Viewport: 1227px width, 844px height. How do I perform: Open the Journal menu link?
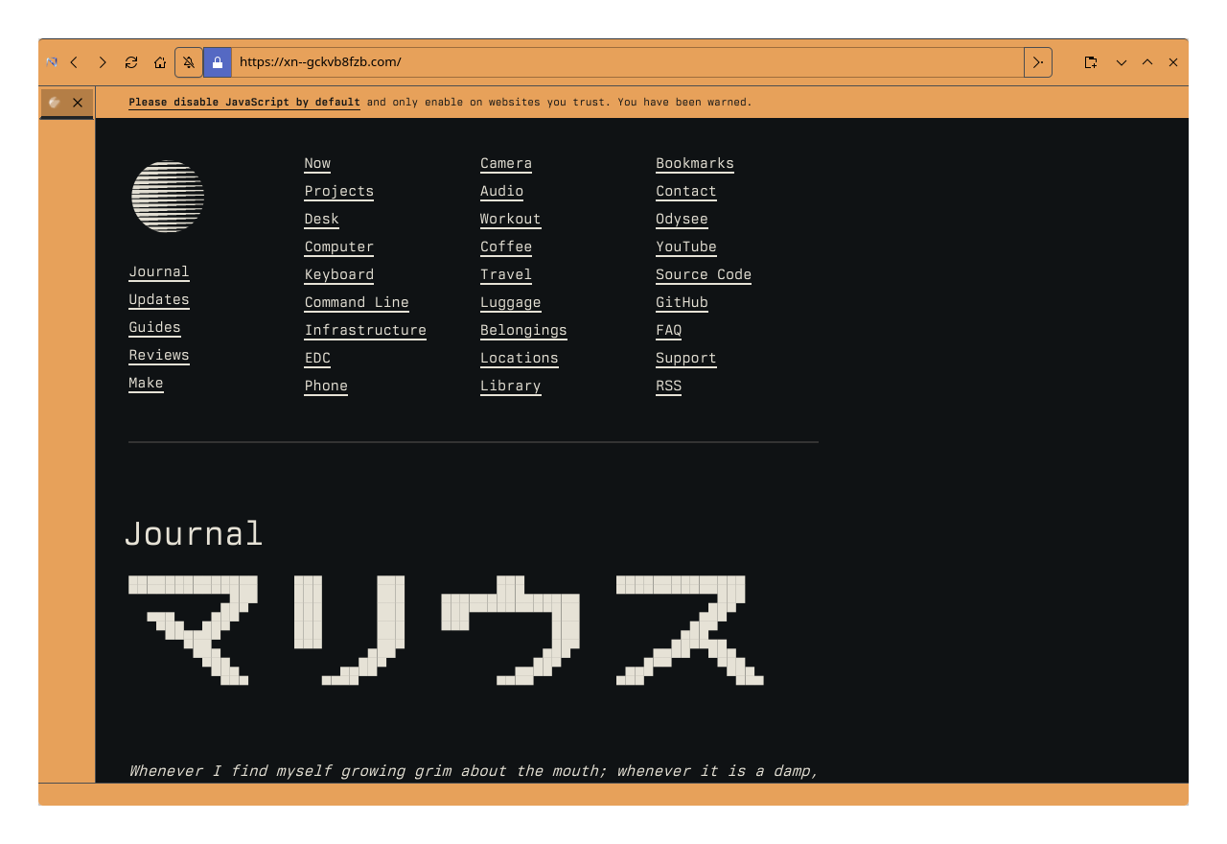click(x=159, y=272)
